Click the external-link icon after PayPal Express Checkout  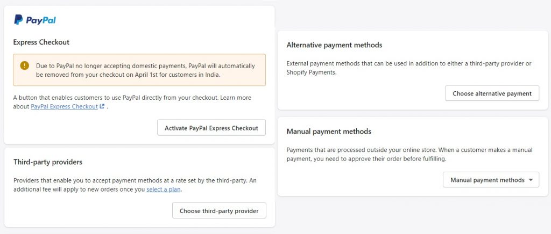[x=102, y=107]
